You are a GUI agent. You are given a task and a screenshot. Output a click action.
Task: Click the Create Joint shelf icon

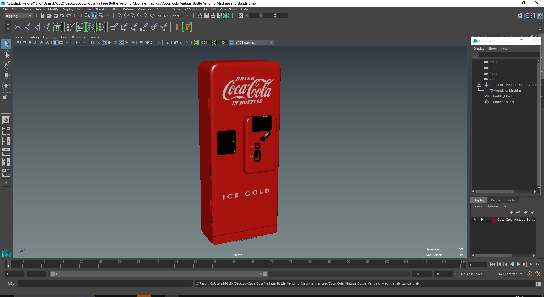(28, 27)
